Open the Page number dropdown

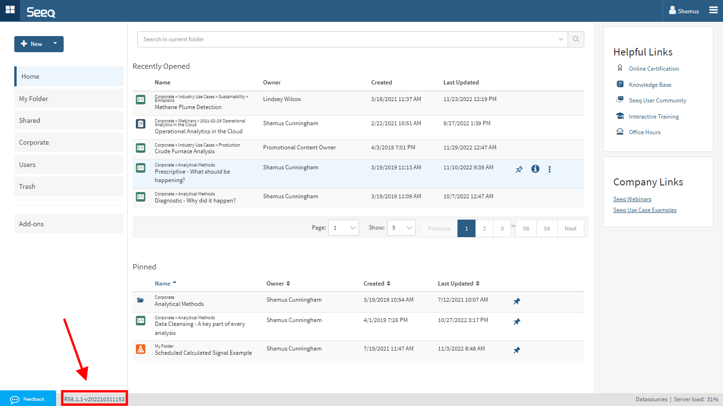[343, 228]
